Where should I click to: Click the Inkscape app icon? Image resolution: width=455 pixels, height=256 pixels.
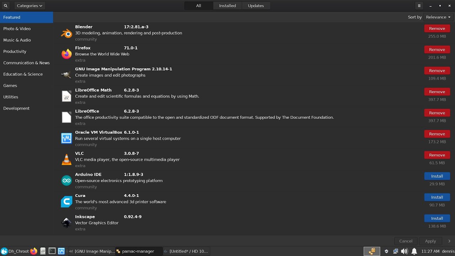tap(66, 223)
